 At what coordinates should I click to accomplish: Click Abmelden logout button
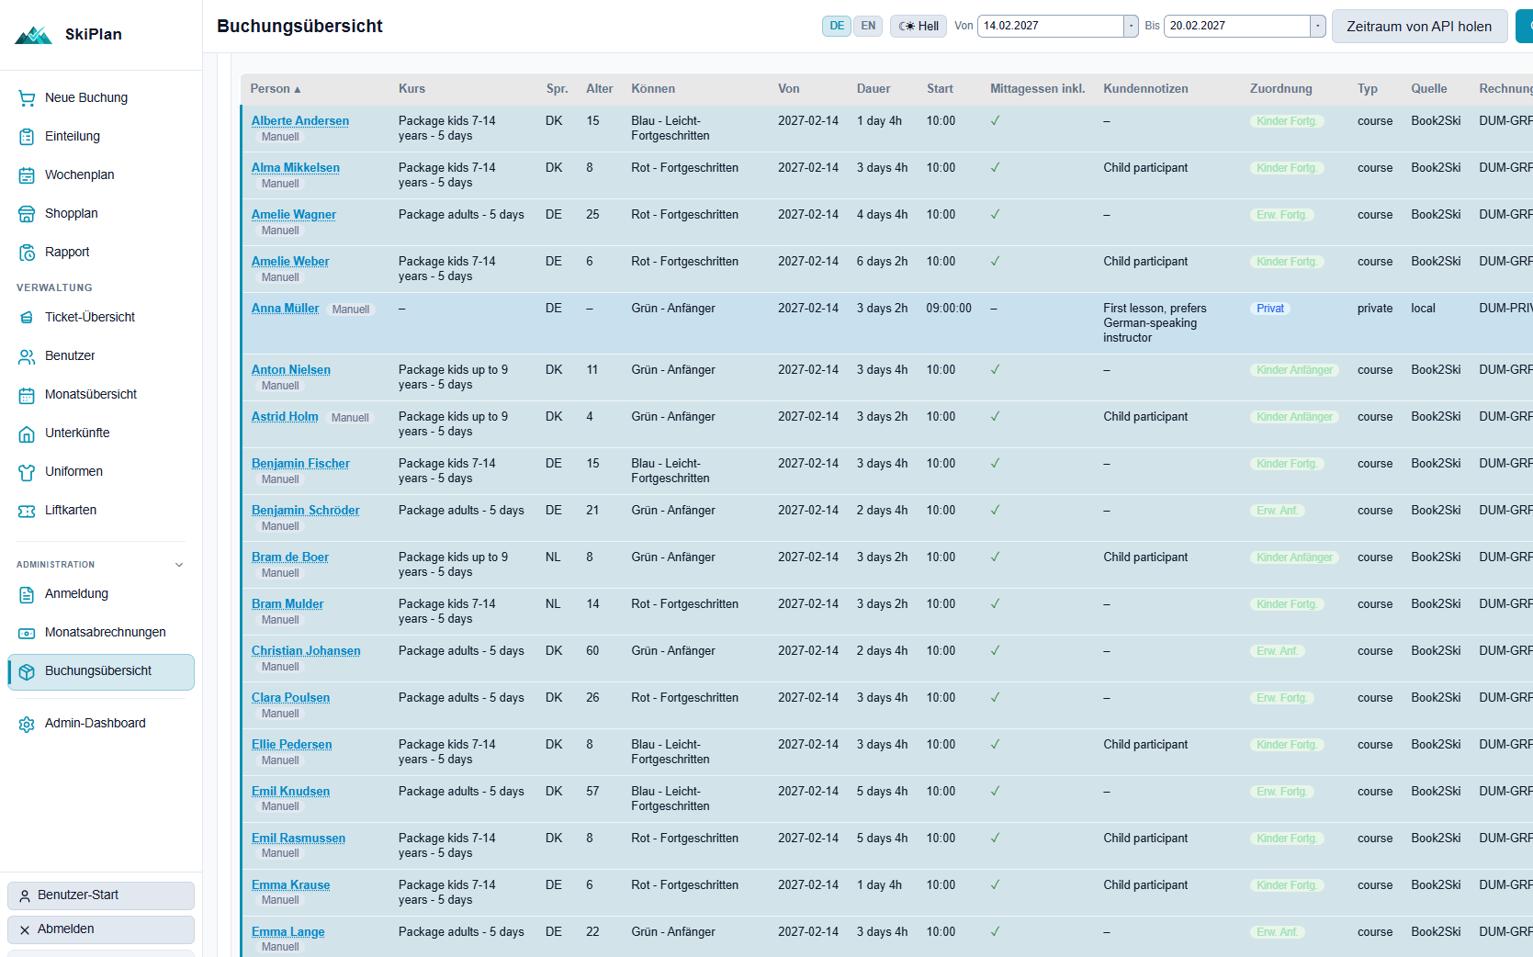point(101,929)
